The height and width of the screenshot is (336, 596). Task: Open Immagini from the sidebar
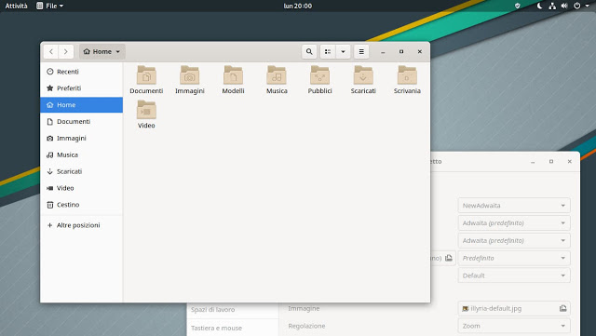pyautogui.click(x=81, y=138)
